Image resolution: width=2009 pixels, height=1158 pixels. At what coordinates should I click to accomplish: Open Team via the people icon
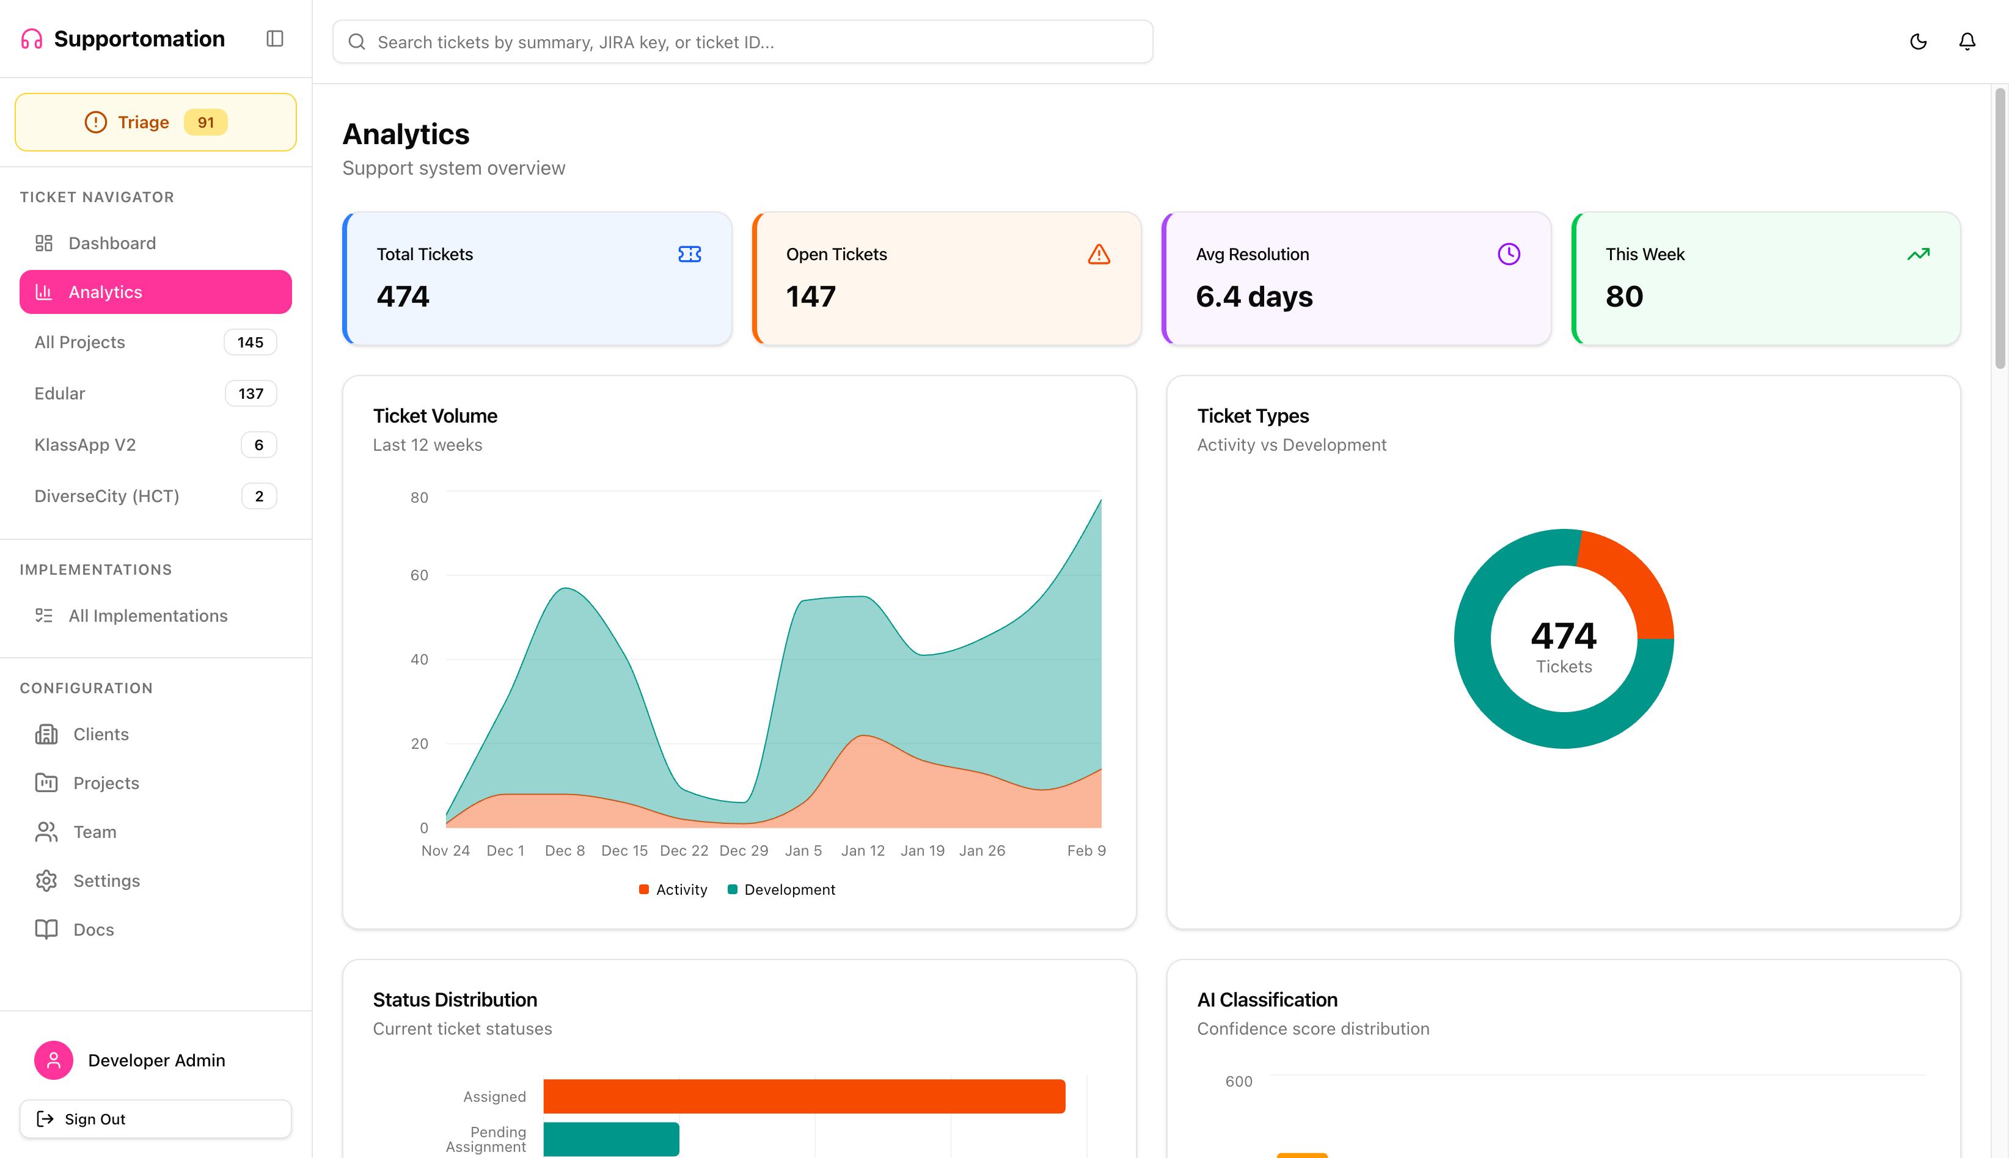46,831
